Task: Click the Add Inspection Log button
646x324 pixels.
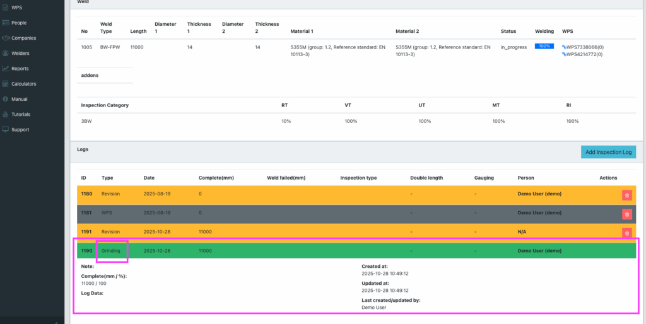Action: click(x=608, y=152)
